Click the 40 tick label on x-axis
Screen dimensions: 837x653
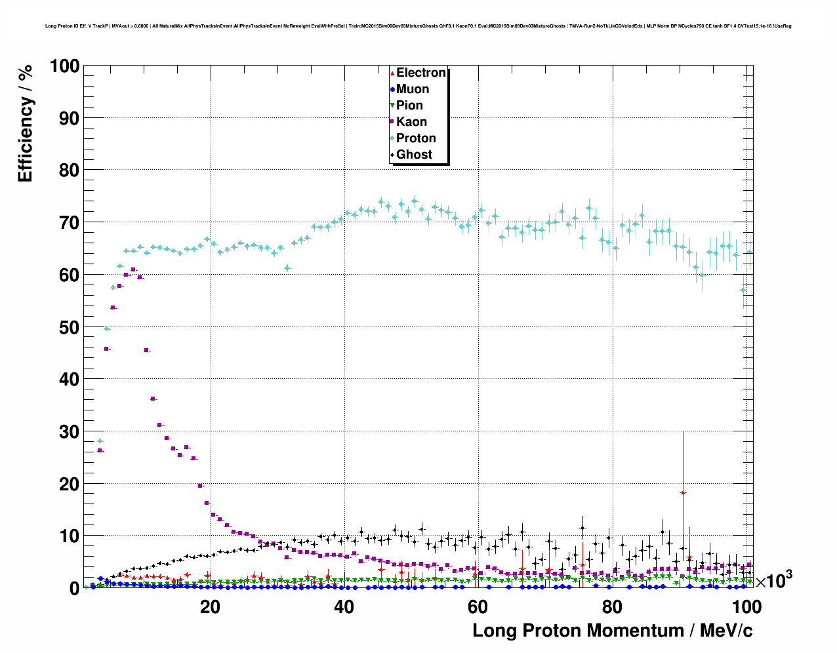point(344,607)
